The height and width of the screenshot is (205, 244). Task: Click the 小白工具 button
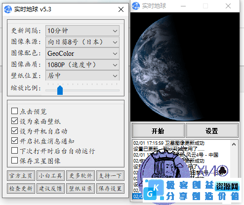(x=50, y=176)
